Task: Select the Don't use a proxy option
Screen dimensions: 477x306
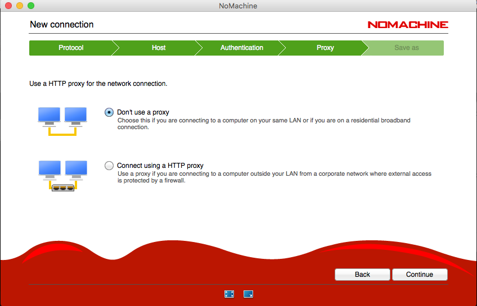Action: point(109,112)
